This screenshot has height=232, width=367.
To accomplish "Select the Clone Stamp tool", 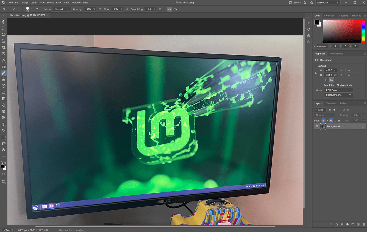I will coord(4,79).
